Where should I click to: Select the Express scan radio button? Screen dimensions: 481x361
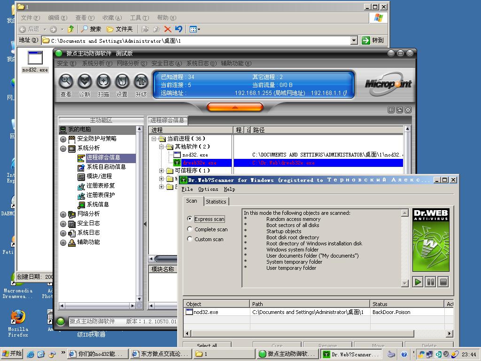pos(190,219)
